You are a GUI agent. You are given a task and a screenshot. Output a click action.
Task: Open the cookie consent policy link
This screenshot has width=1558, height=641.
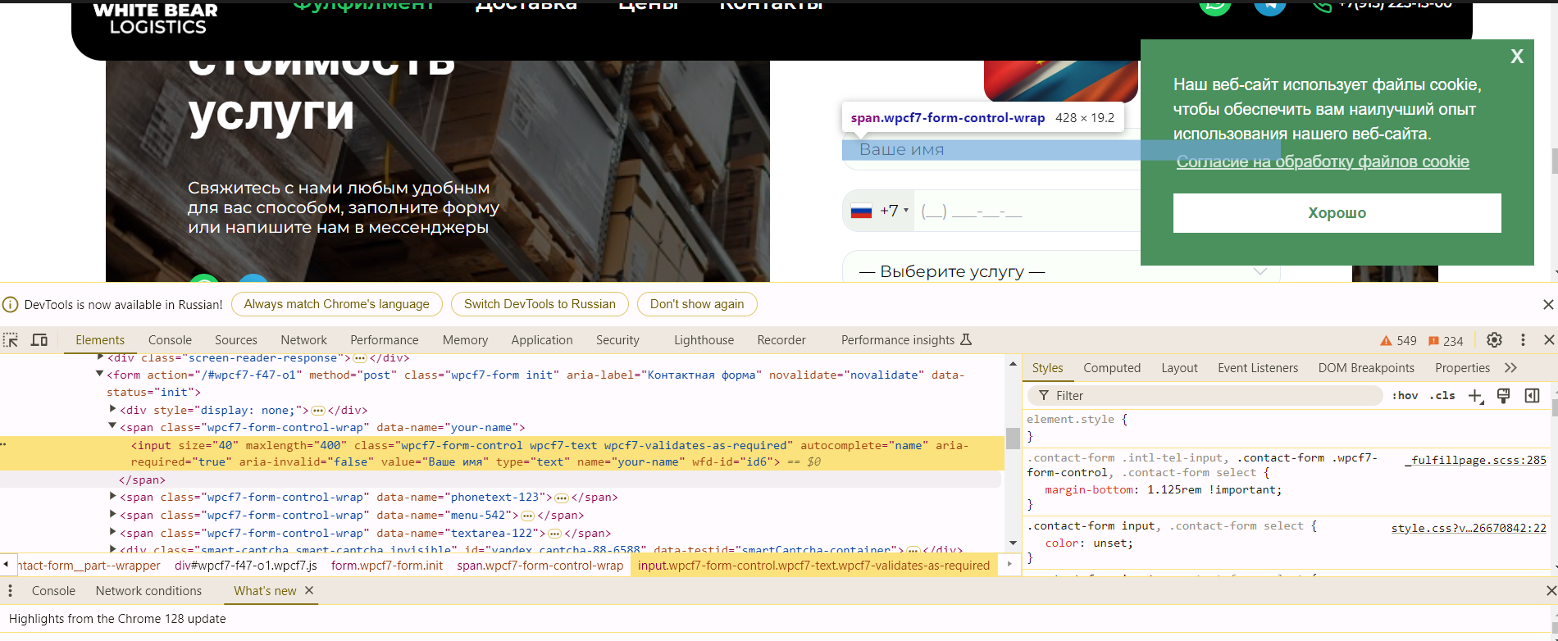[1323, 161]
